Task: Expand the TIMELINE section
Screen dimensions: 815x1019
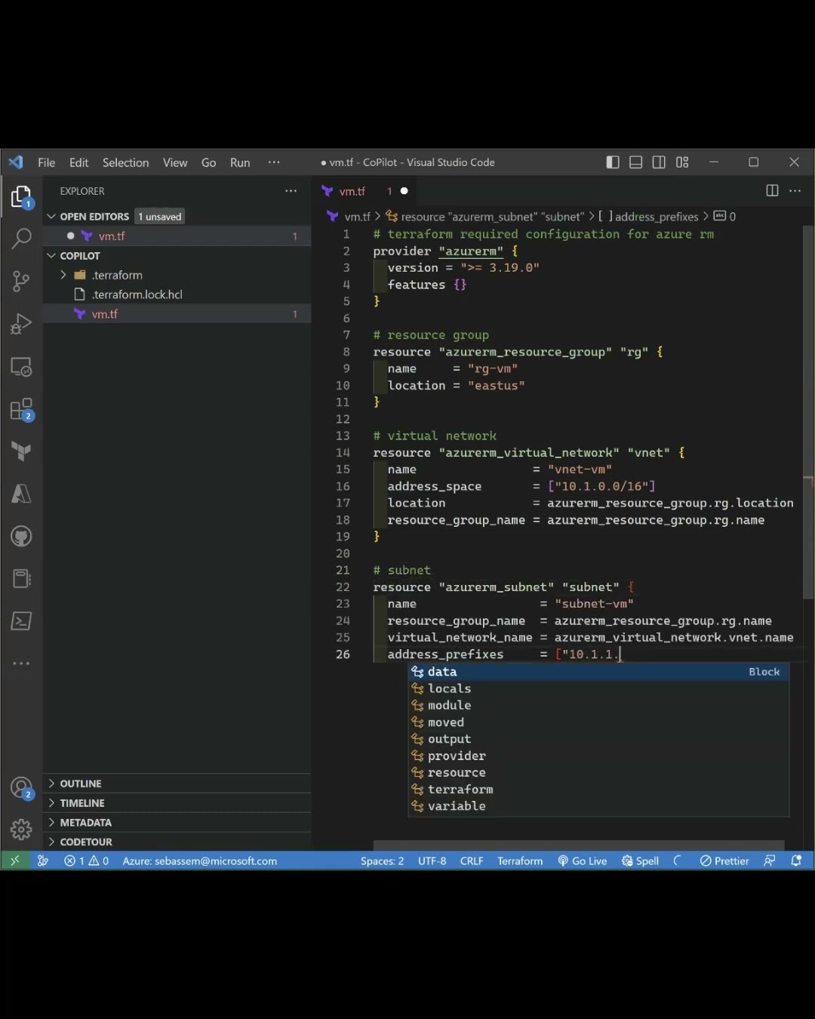Action: pyautogui.click(x=81, y=803)
